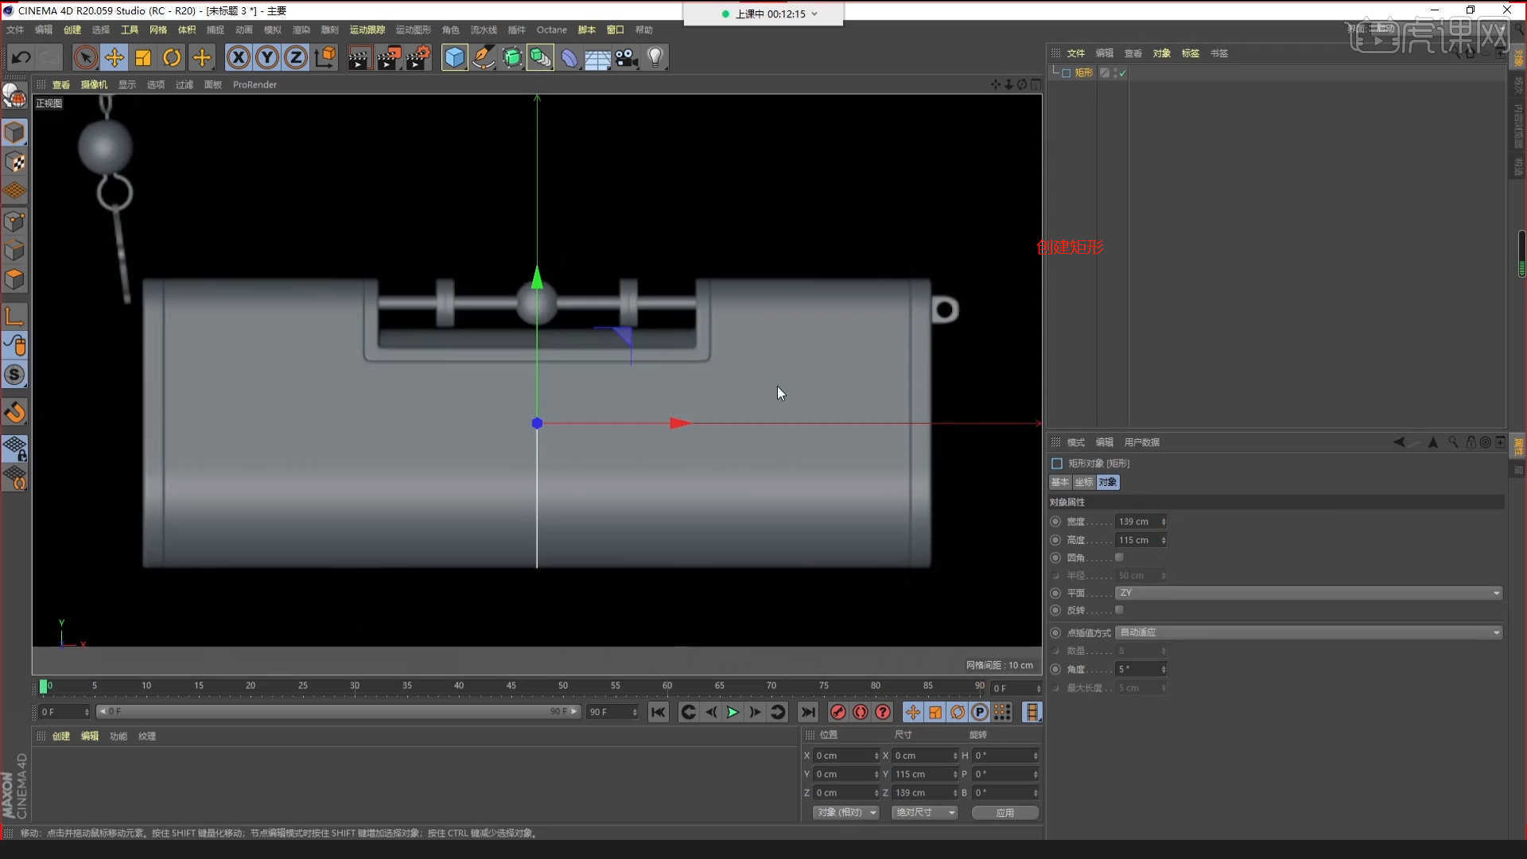
Task: Toggle Snap S icon in sidebar
Action: coord(14,375)
